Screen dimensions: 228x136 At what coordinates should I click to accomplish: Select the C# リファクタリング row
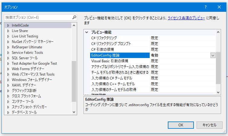(x=153, y=38)
